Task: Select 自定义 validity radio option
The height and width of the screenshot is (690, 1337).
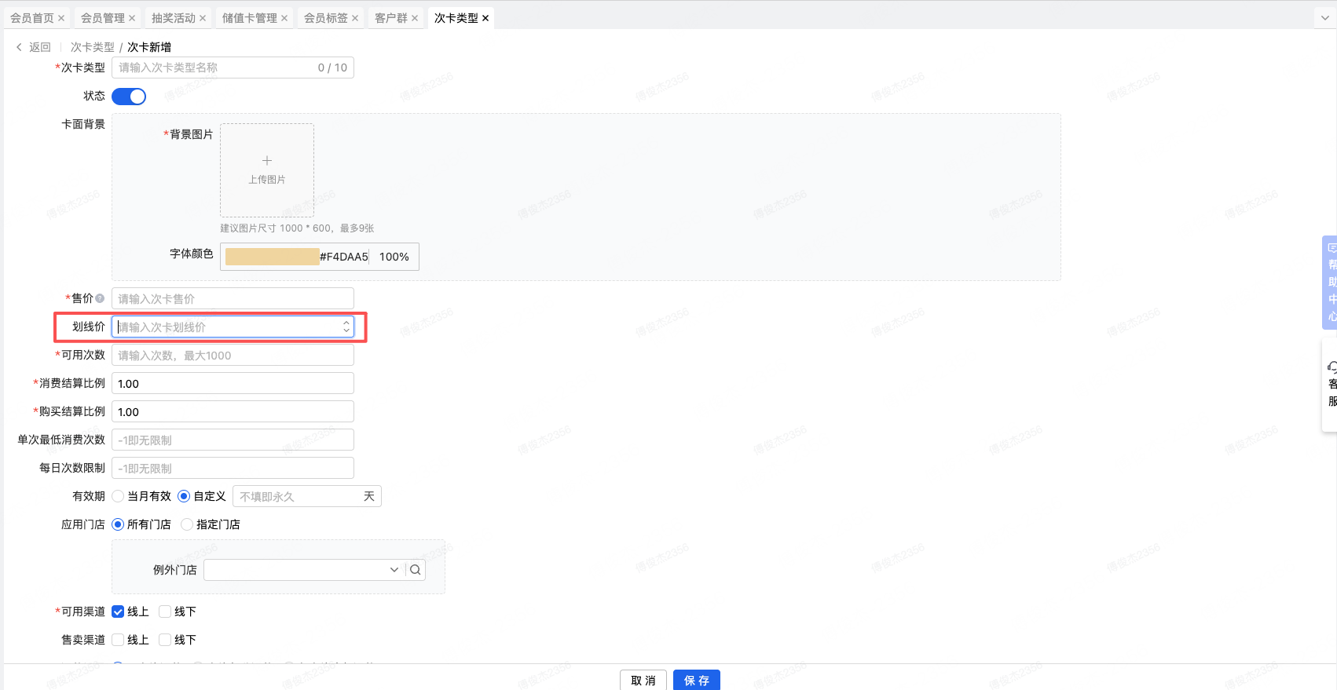Action: pyautogui.click(x=184, y=496)
